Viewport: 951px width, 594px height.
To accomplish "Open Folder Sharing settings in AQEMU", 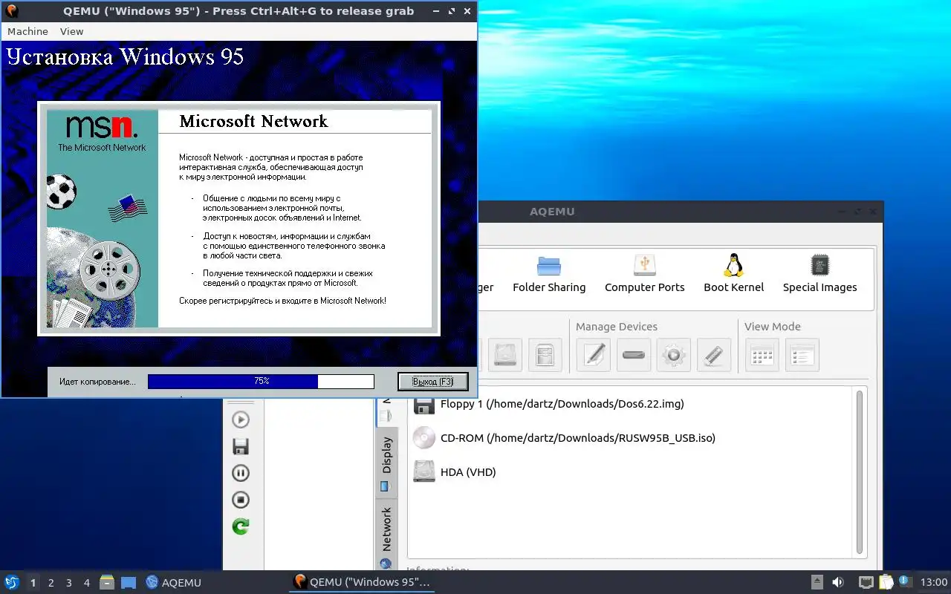I will pyautogui.click(x=549, y=273).
